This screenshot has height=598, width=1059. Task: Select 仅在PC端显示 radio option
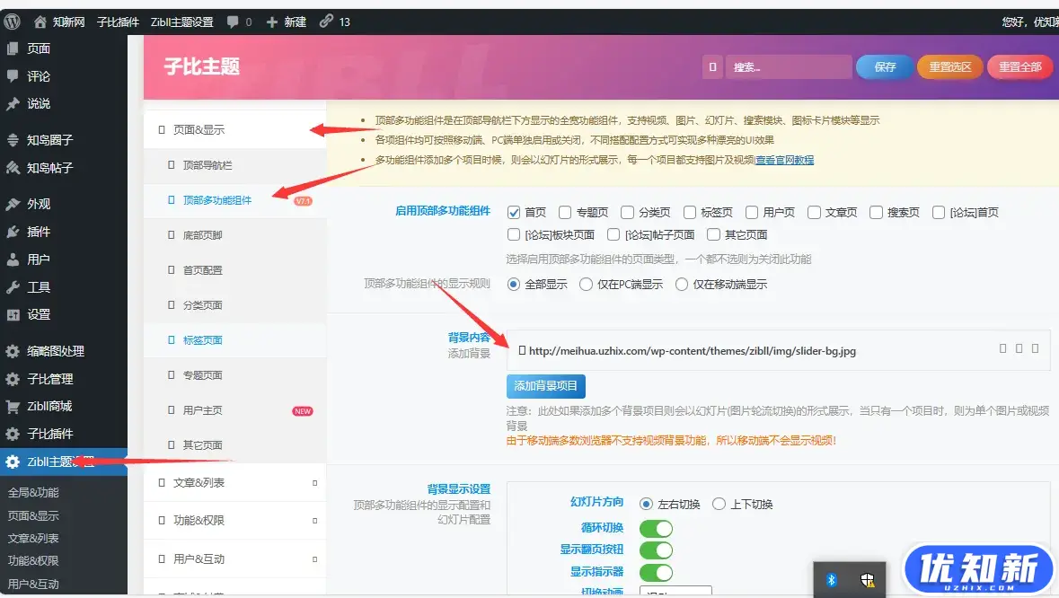pyautogui.click(x=586, y=285)
